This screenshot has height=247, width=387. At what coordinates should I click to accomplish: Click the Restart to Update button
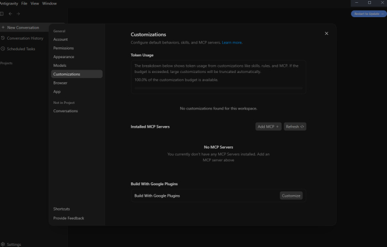pyautogui.click(x=369, y=14)
